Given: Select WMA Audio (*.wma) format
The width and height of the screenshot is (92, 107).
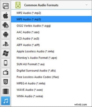Looking at the screenshot, I should 51,96.
